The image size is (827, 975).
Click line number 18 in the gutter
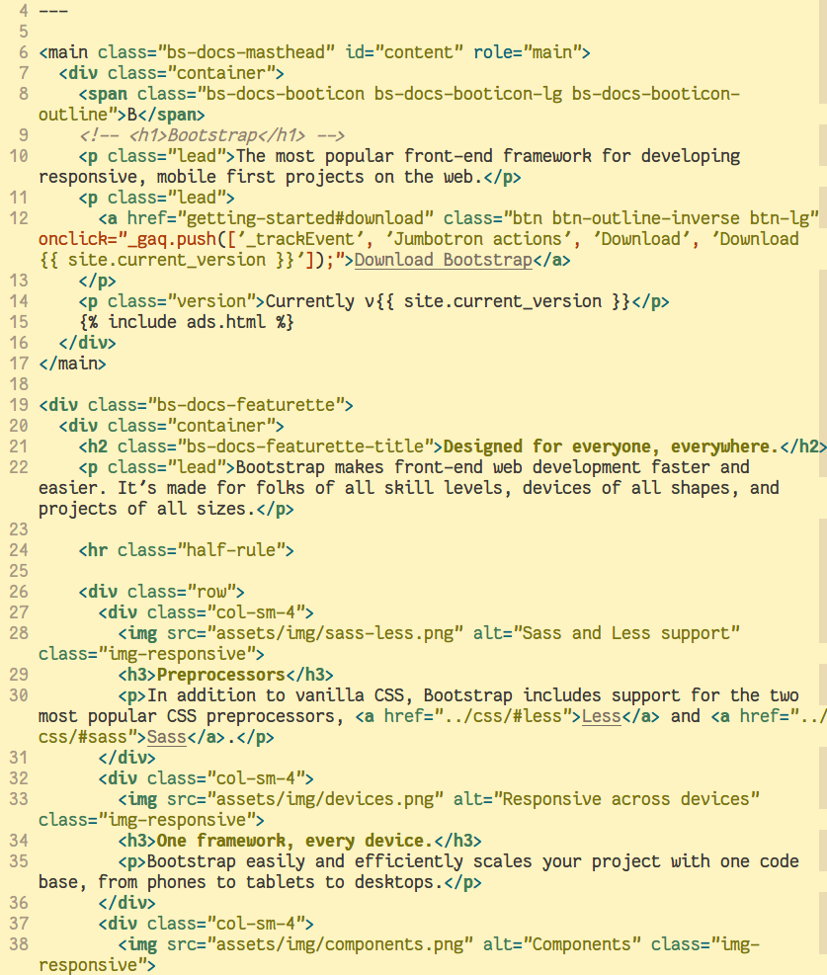[x=20, y=384]
